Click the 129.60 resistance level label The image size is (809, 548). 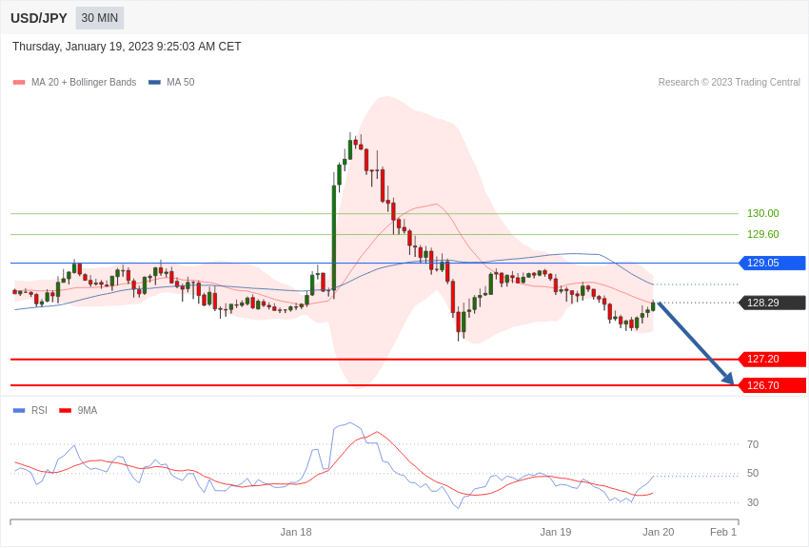[x=762, y=235]
